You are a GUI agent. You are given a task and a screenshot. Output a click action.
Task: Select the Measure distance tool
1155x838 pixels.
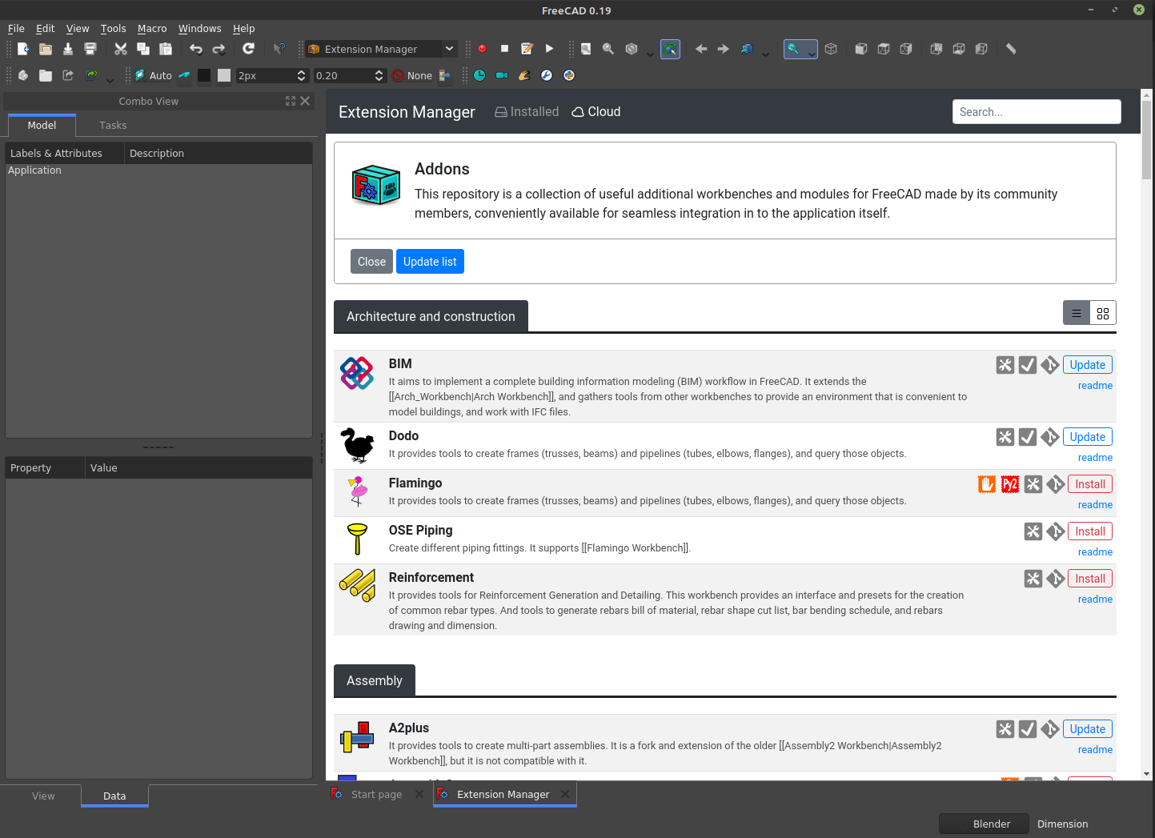tap(1010, 49)
